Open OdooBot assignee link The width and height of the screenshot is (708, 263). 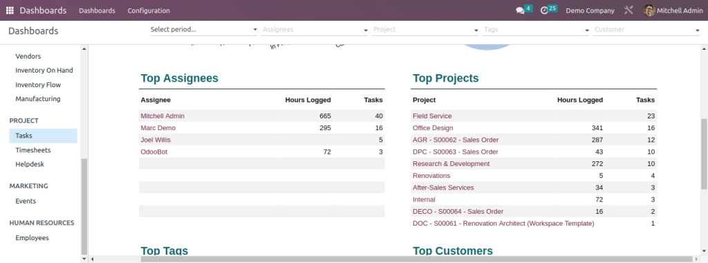(x=154, y=152)
